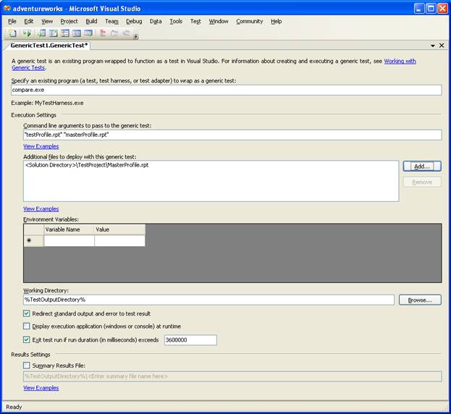Click the disabled summary file name field

coord(232,376)
